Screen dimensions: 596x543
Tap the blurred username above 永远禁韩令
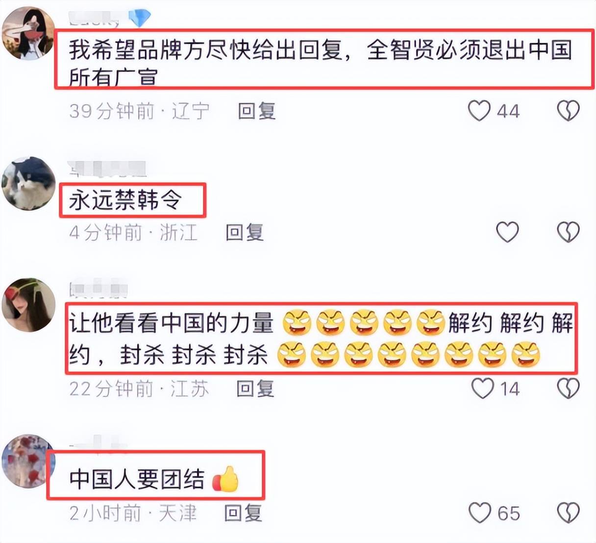click(108, 169)
